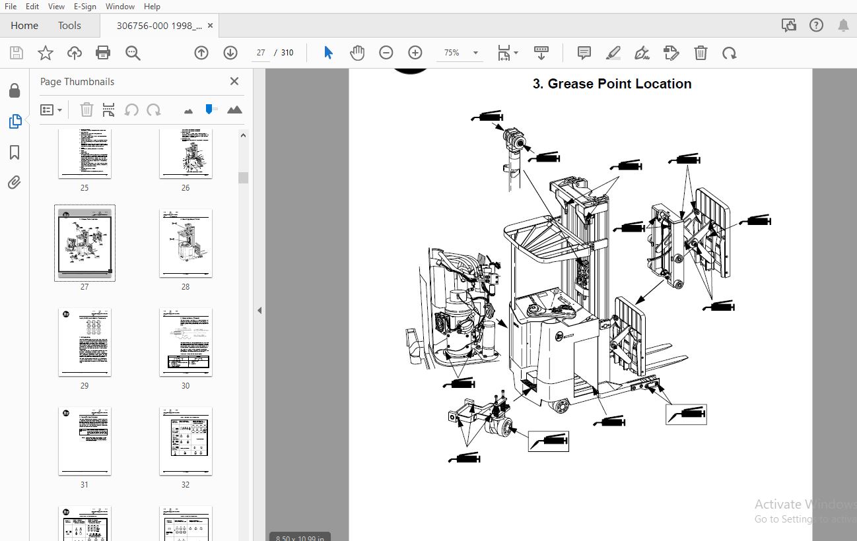Image resolution: width=857 pixels, height=541 pixels.
Task: Upload file to cloud icon
Action: coord(75,53)
